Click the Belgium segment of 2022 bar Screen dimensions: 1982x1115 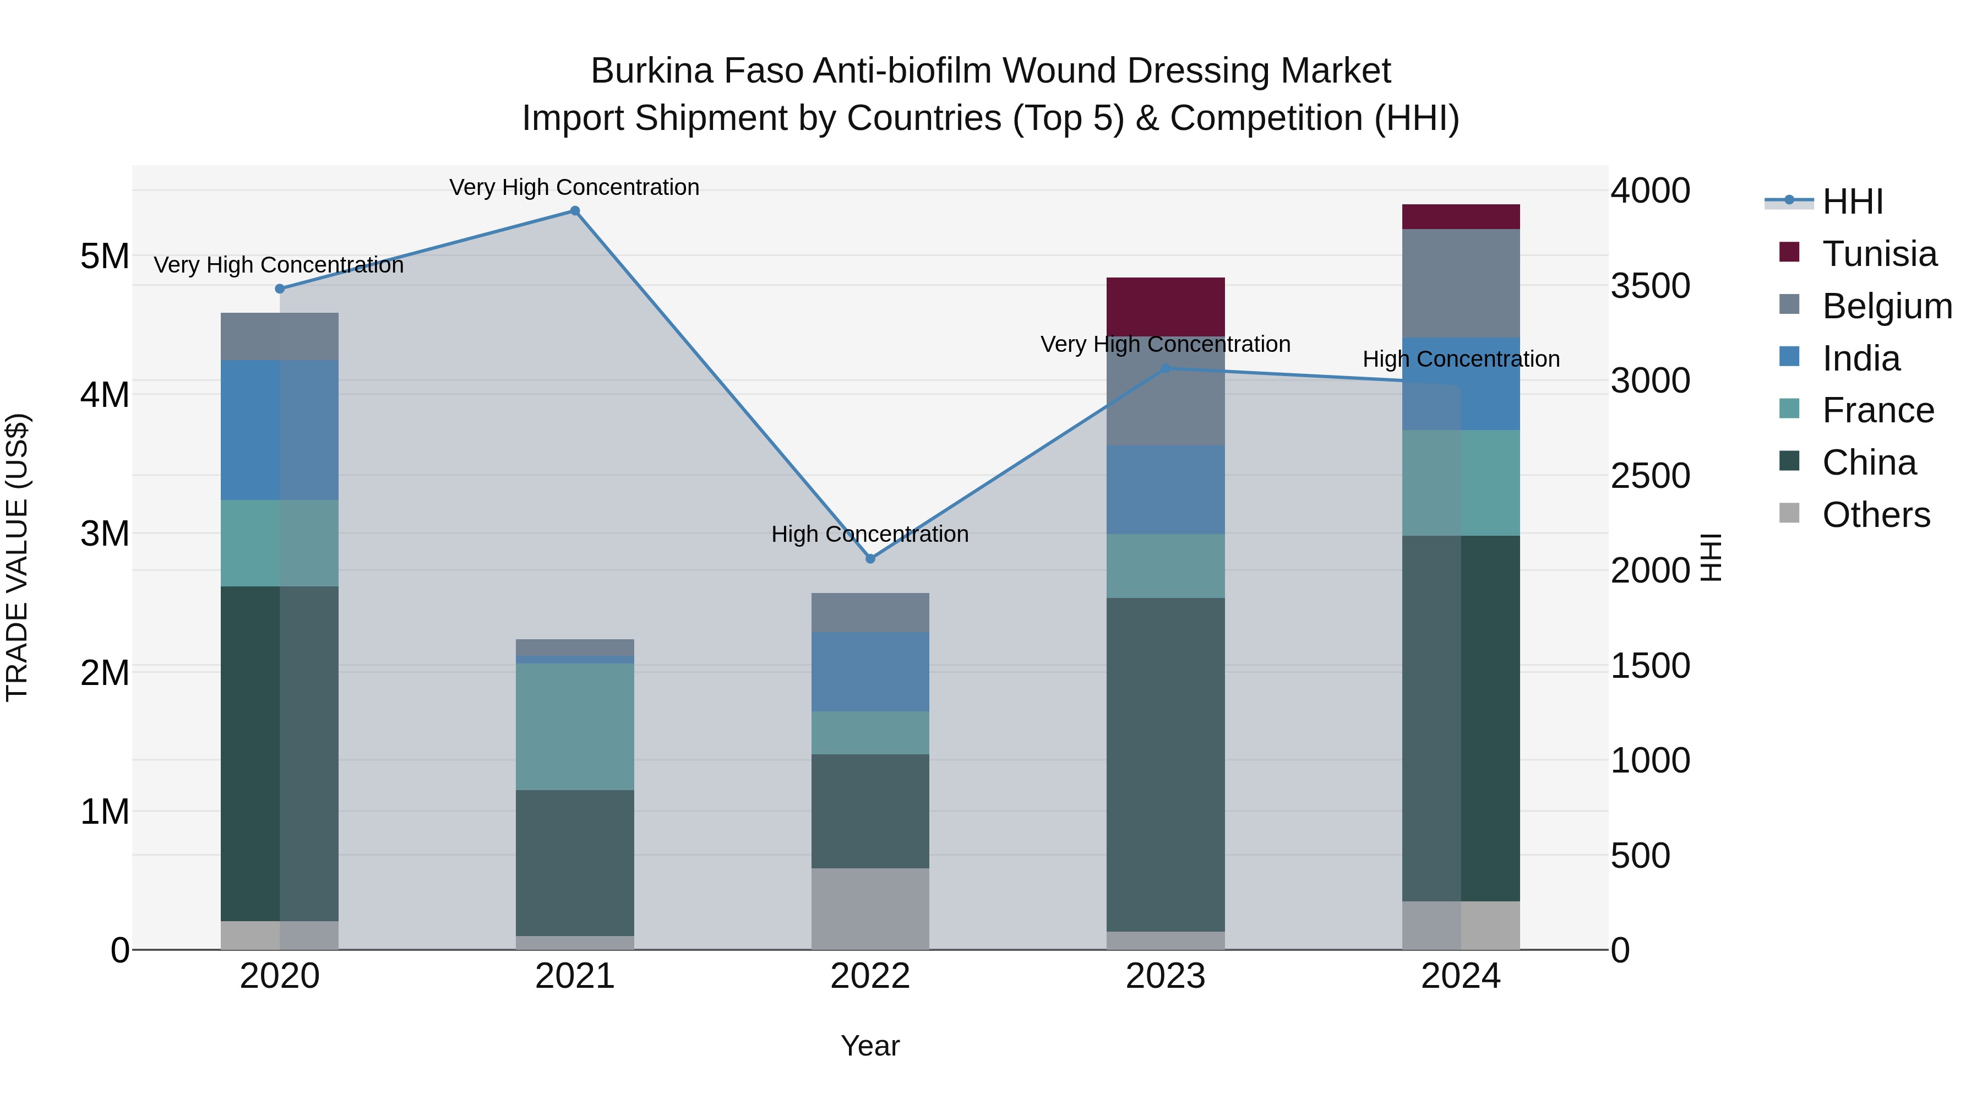pyautogui.click(x=870, y=613)
